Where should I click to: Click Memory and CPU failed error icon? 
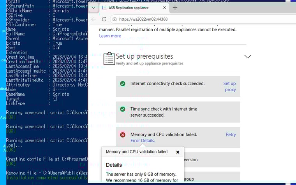tap(123, 135)
